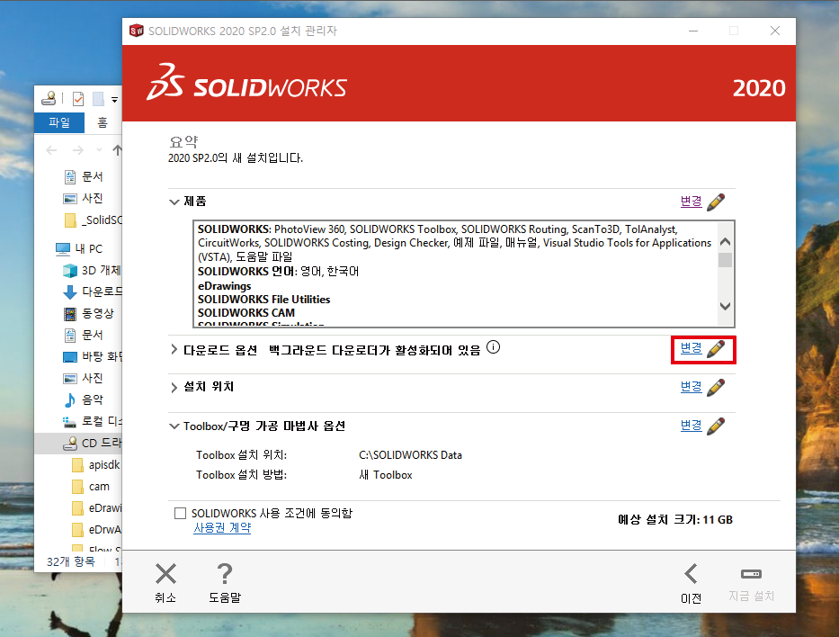Go back with the 이전 arrow

pos(691,573)
